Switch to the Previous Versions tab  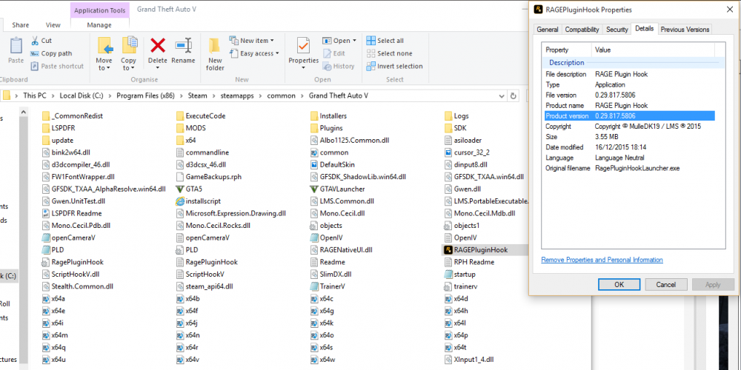coord(685,30)
